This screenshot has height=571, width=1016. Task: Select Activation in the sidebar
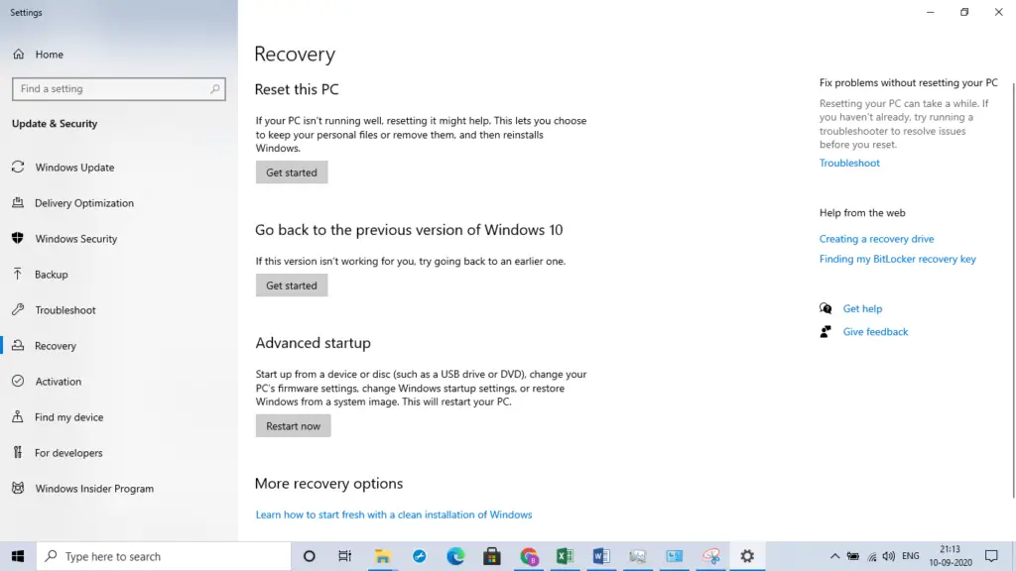59,382
